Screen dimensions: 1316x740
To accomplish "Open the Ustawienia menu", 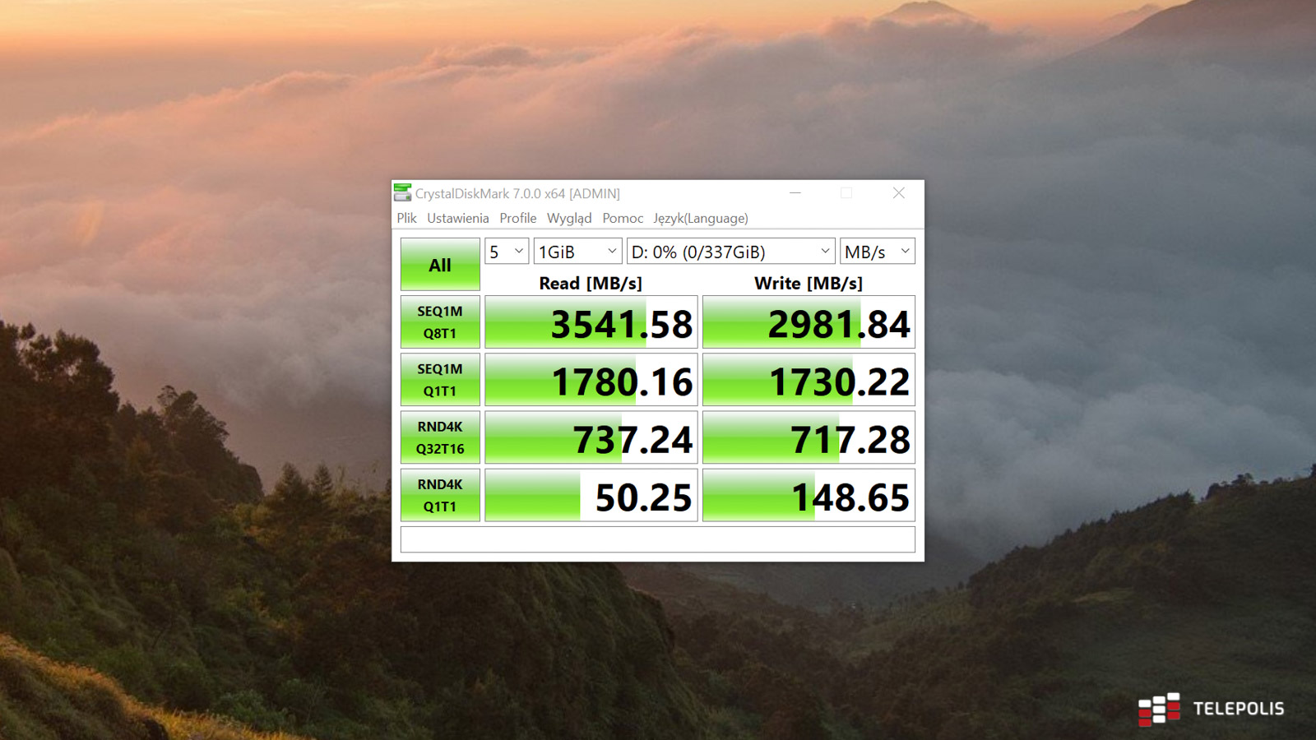I will (x=457, y=218).
